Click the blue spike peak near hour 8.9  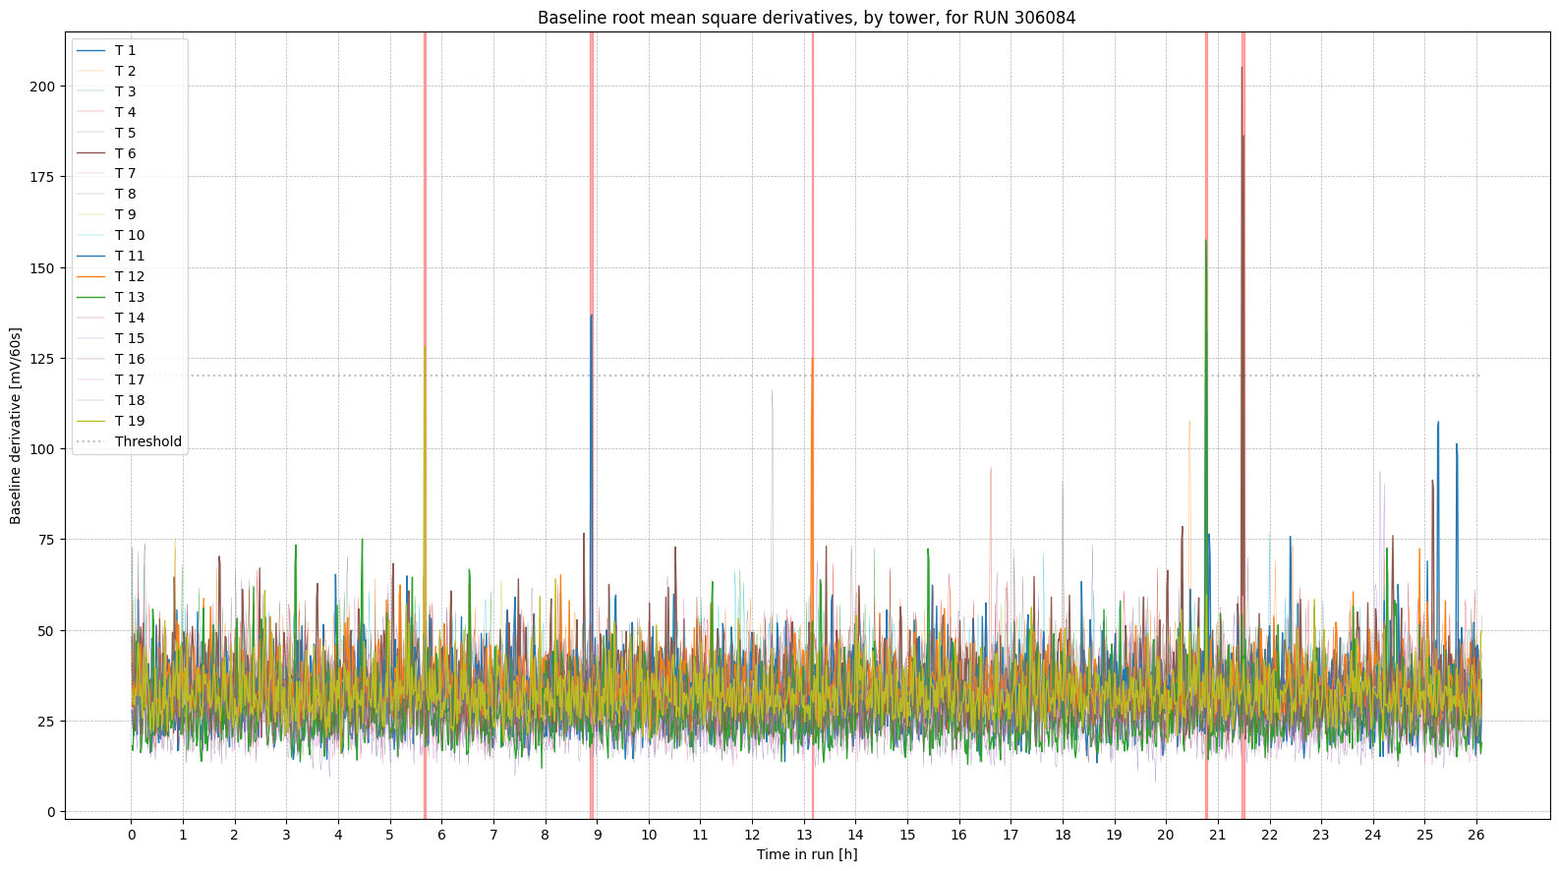591,317
